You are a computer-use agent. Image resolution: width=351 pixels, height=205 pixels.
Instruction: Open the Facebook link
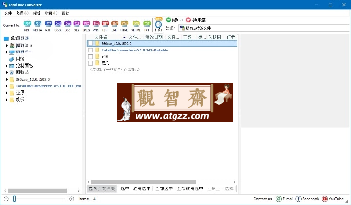[x=307, y=199]
